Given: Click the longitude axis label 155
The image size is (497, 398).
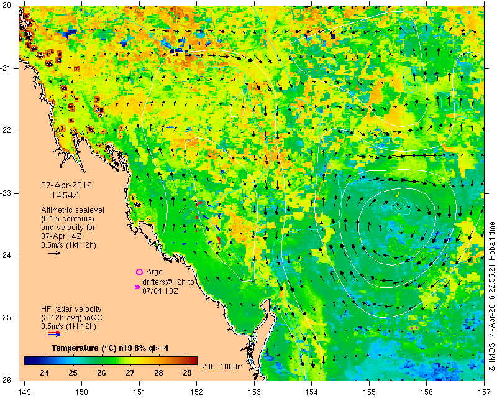Looking at the screenshot, I should tap(369, 392).
